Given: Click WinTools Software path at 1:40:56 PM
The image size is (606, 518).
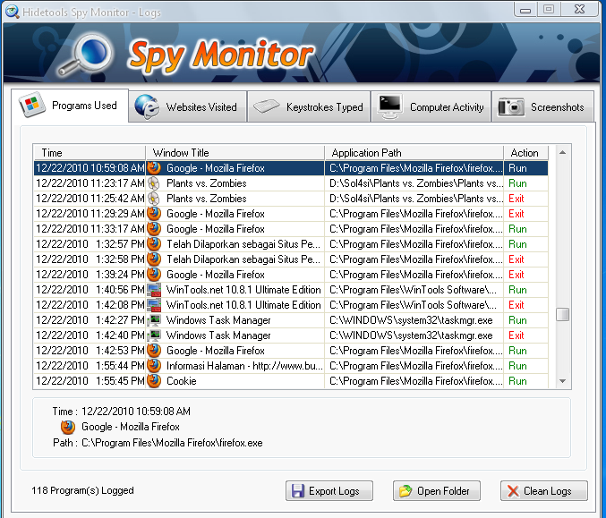Looking at the screenshot, I should click(x=413, y=290).
